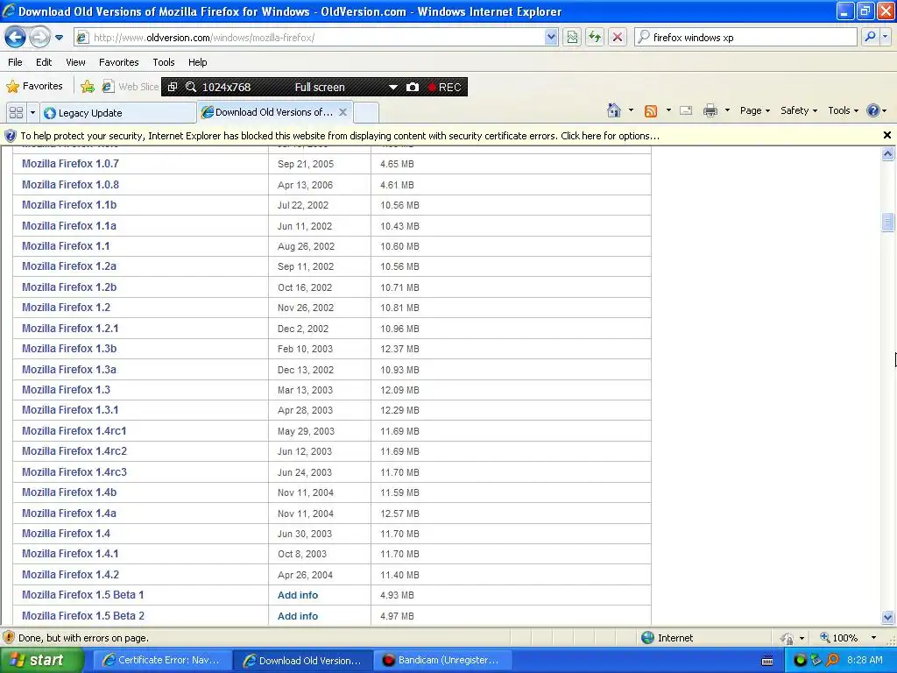Click the Bandicam REC button
The height and width of the screenshot is (673, 897).
point(444,87)
